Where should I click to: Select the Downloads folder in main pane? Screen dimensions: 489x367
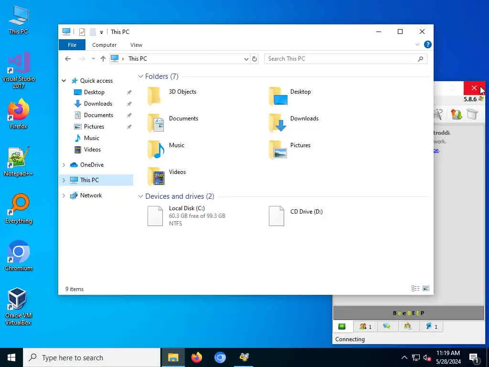point(294,122)
